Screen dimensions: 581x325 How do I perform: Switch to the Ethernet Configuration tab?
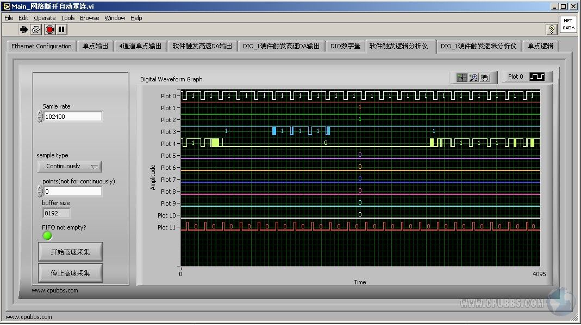pos(41,46)
